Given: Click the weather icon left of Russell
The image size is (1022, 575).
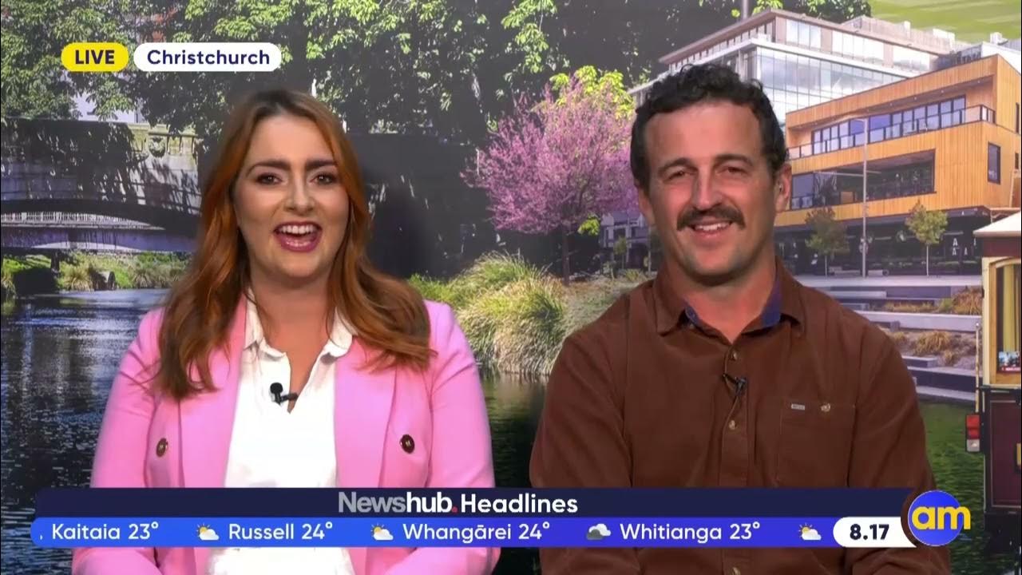Looking at the screenshot, I should [x=208, y=533].
